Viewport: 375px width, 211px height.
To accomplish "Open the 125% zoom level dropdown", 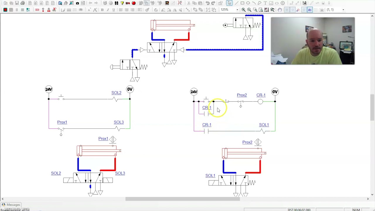I will pos(237,10).
